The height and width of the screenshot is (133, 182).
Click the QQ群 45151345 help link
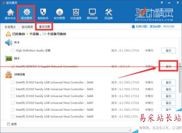coord(155,27)
